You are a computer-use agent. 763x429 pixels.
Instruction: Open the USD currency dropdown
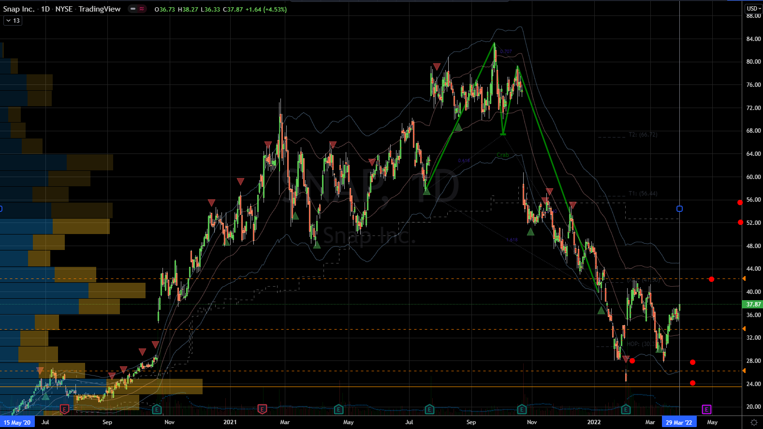[753, 8]
